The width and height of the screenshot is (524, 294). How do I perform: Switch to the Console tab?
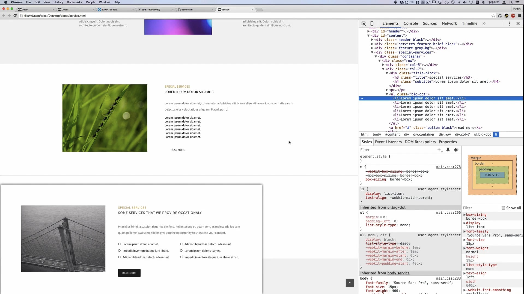[410, 24]
